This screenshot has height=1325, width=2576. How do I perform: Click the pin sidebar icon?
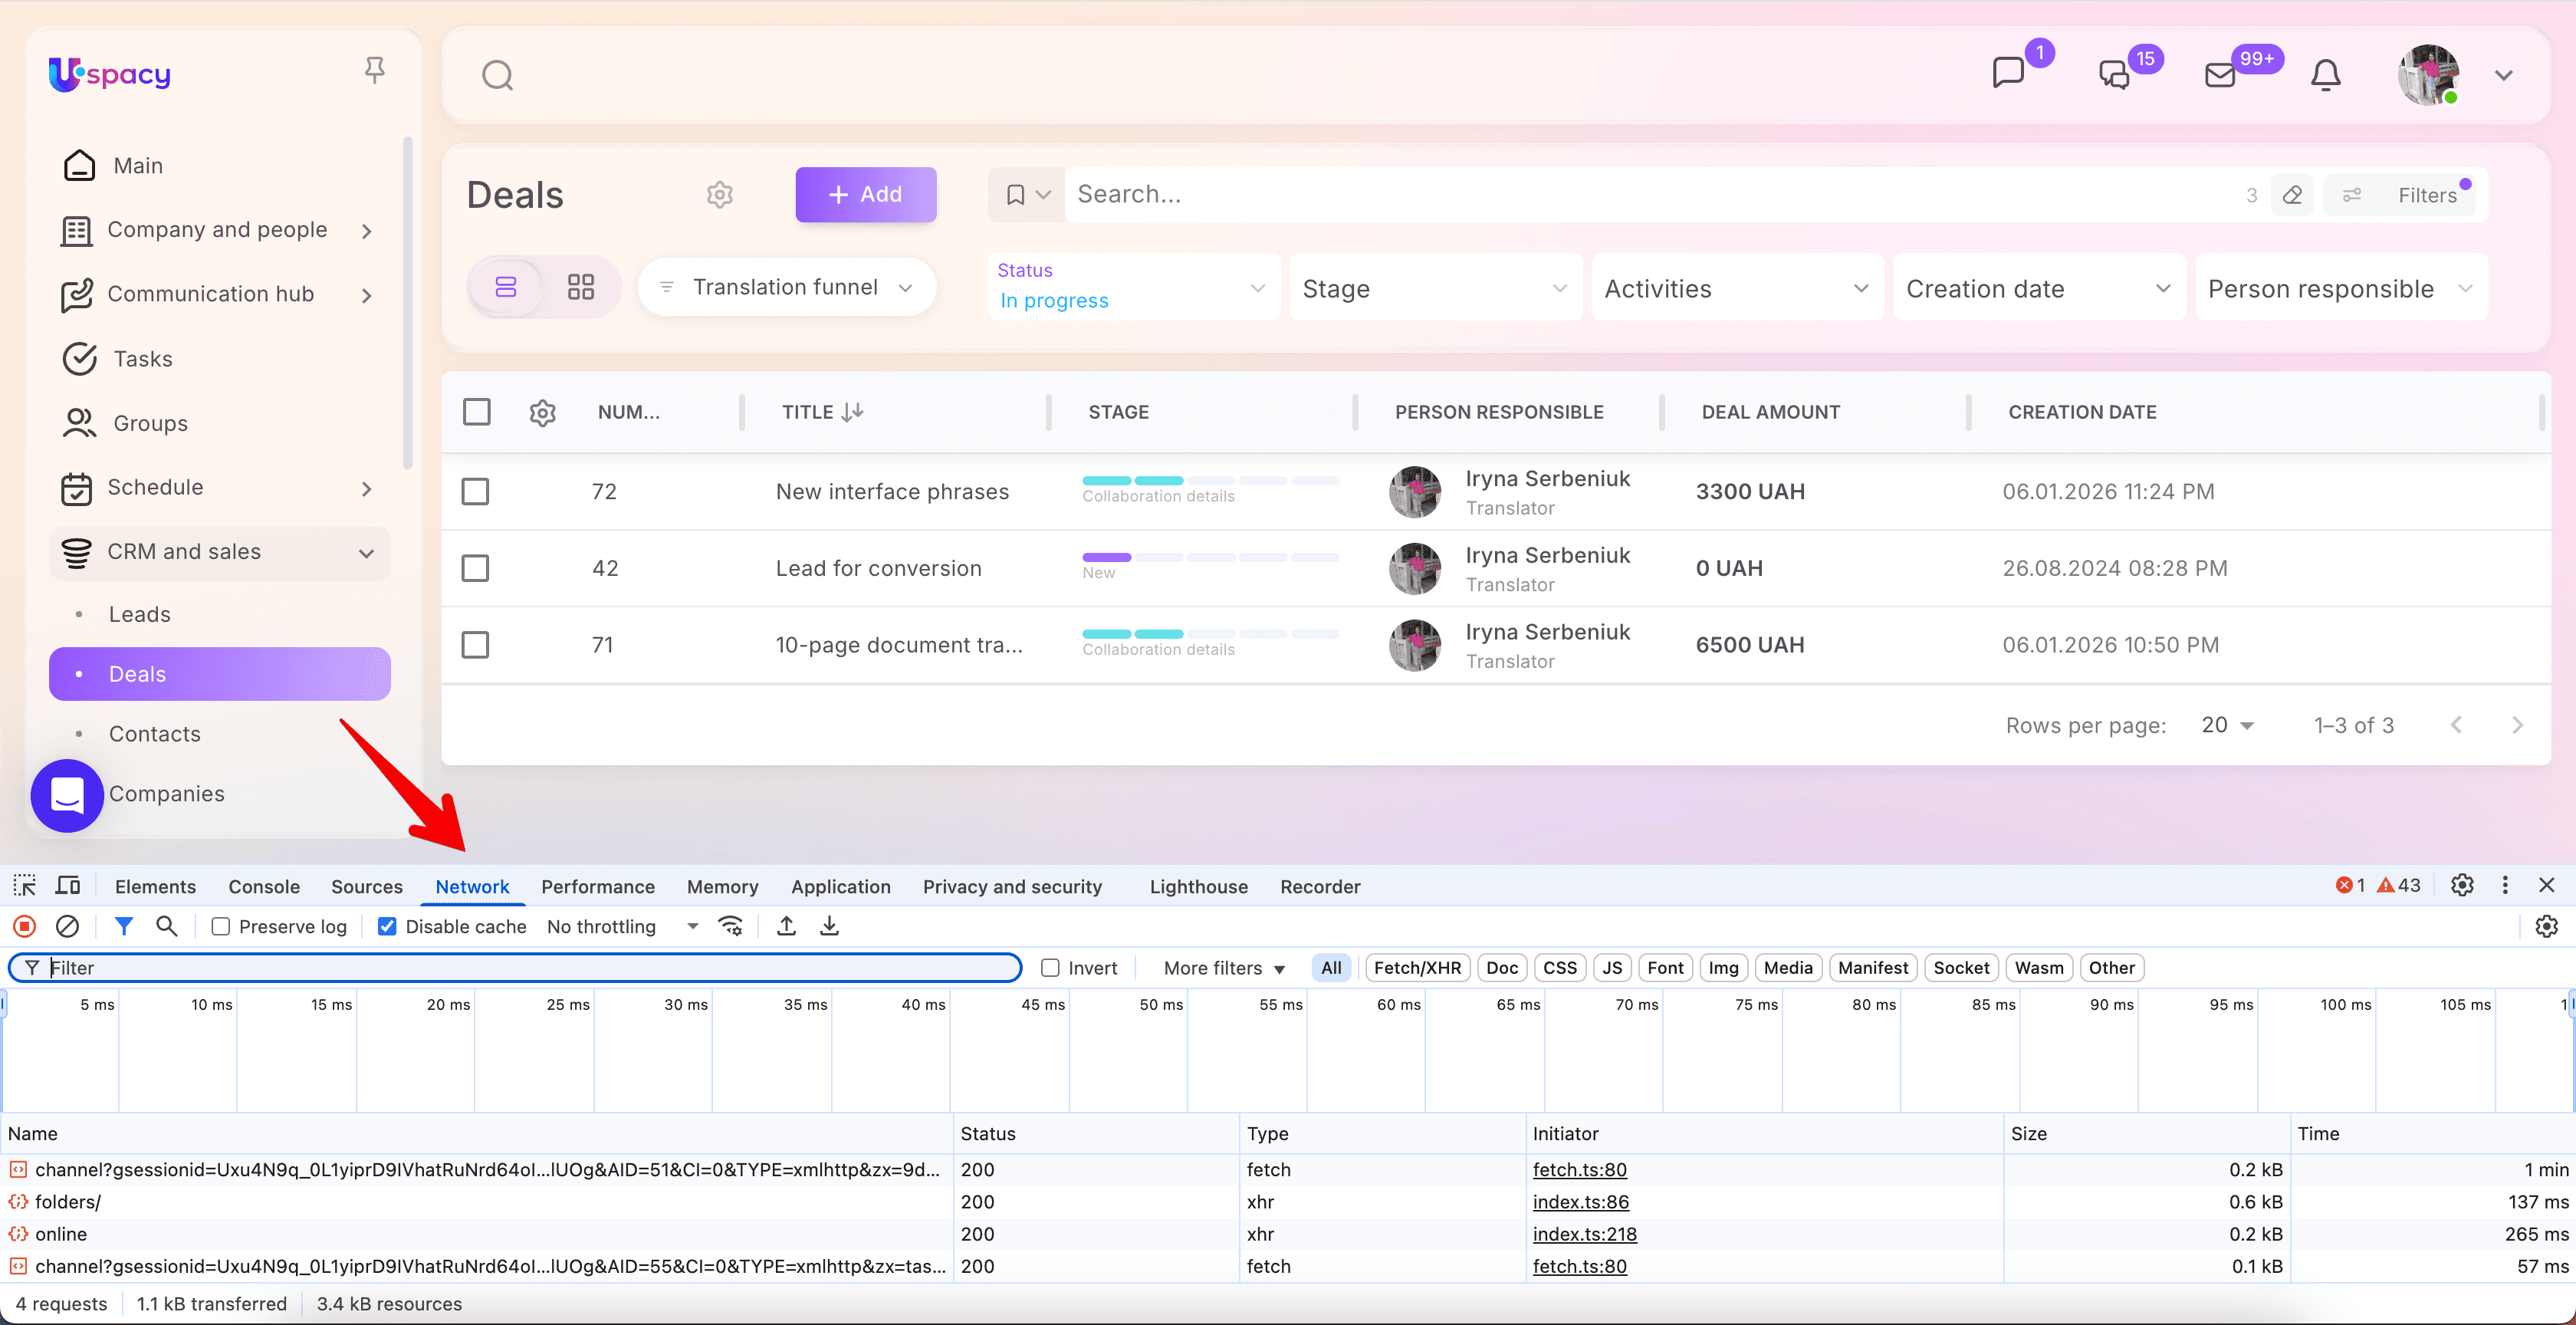point(374,70)
